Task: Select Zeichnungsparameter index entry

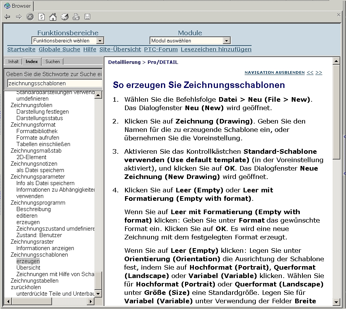Action: (x=38, y=177)
